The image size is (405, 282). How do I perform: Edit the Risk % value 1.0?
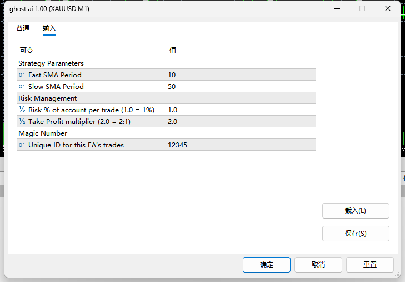point(241,110)
